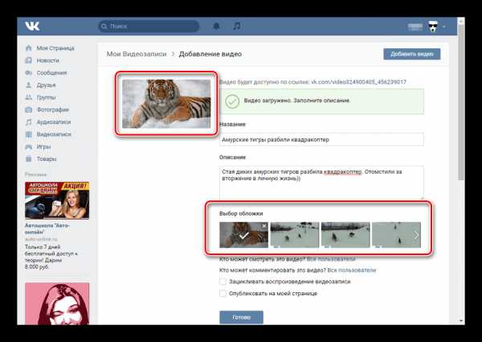
Task: Open the vk.com/video link
Action: [x=358, y=82]
